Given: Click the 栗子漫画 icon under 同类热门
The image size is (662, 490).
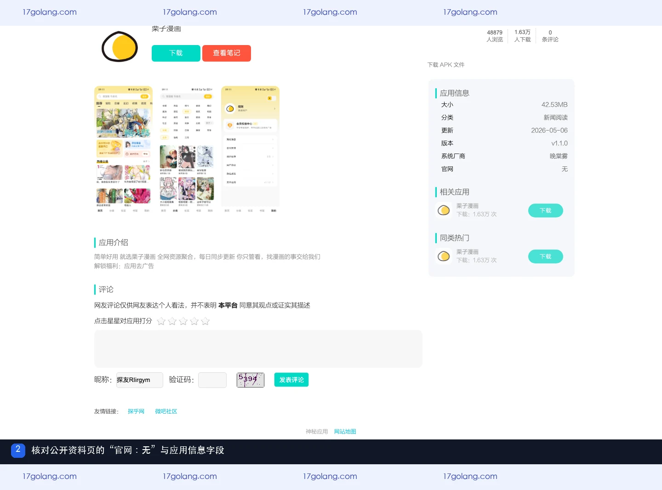Looking at the screenshot, I should click(444, 256).
